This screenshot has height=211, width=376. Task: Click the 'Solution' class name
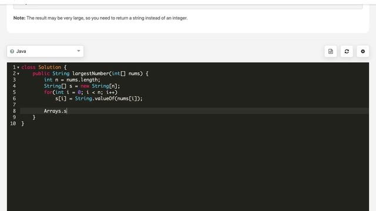pyautogui.click(x=49, y=67)
